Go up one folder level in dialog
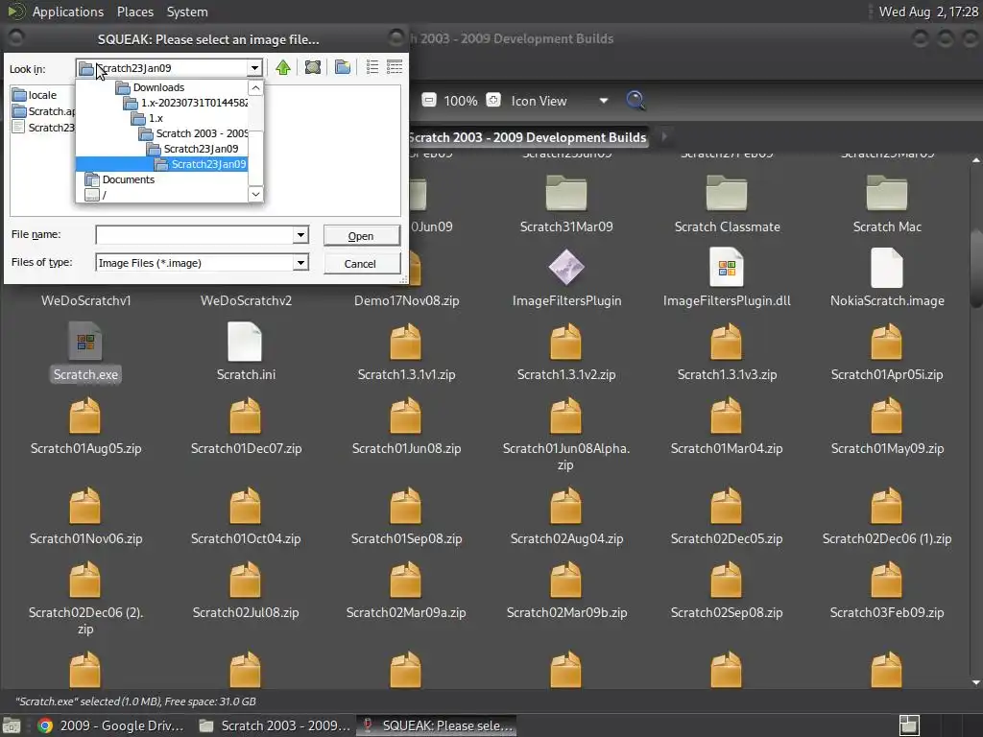This screenshot has height=737, width=983. point(283,67)
